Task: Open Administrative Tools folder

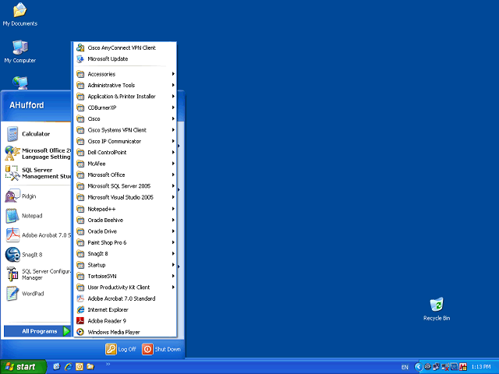Action: point(125,85)
